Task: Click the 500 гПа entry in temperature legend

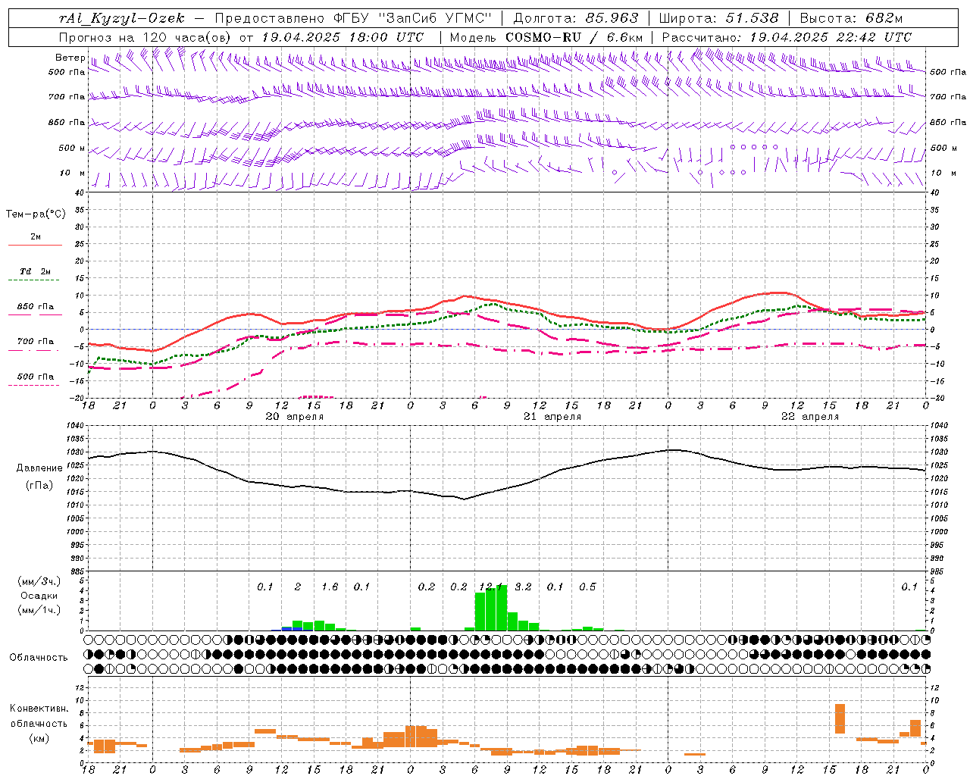Action: (36, 377)
